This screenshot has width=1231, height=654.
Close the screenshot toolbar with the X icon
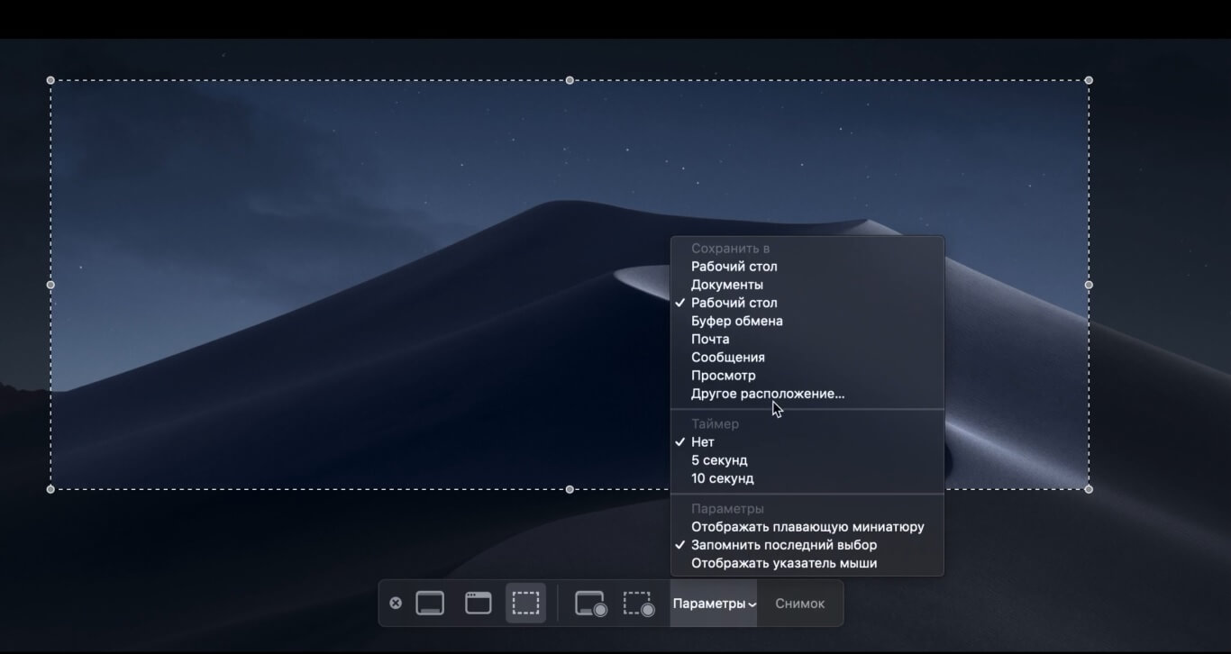coord(396,604)
